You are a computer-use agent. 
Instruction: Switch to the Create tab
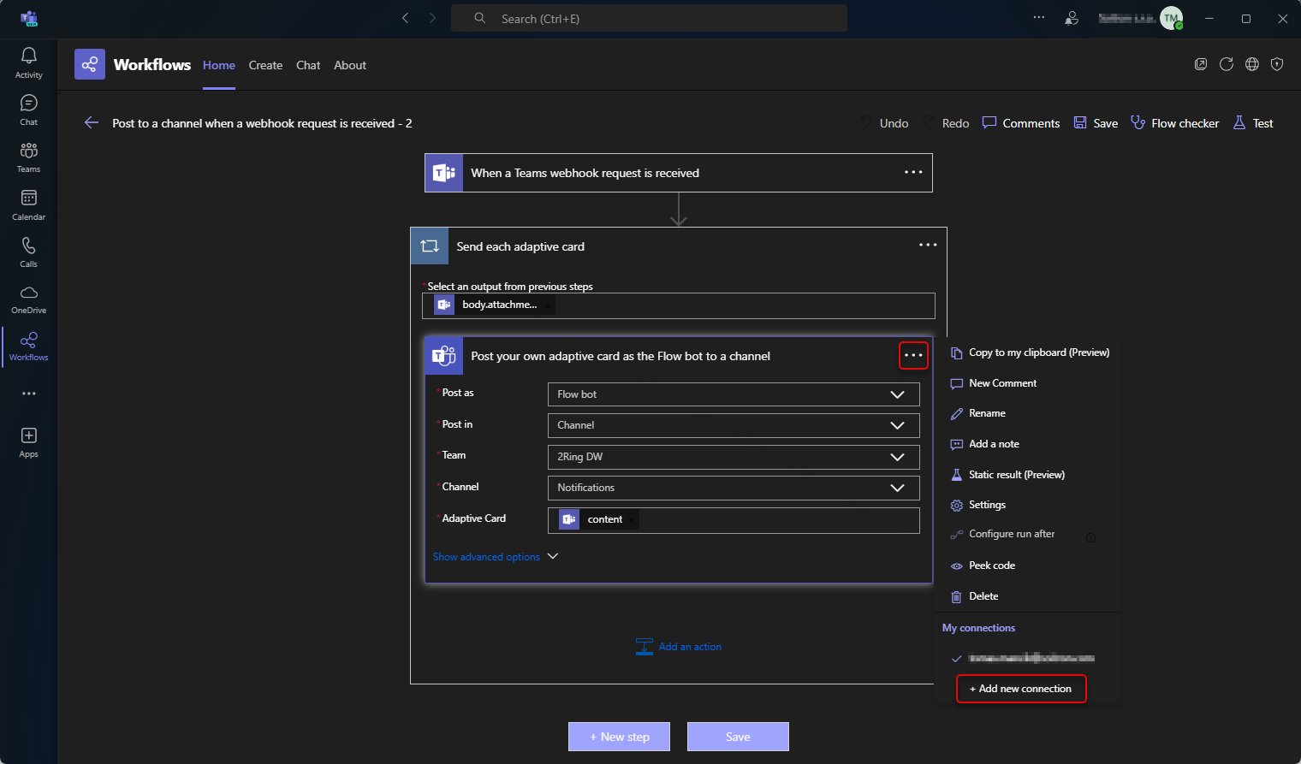click(265, 65)
